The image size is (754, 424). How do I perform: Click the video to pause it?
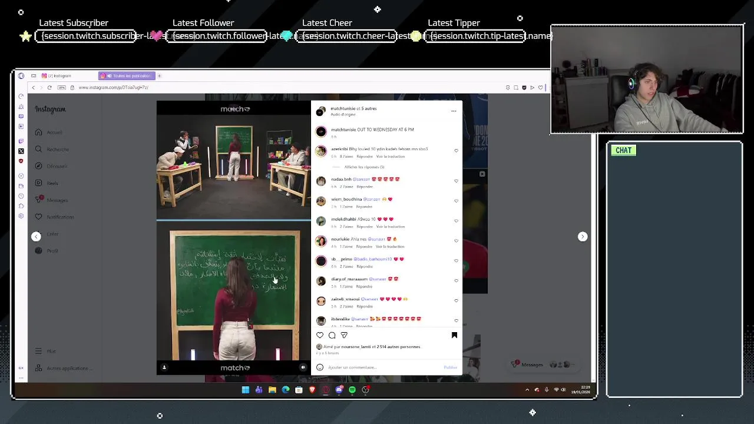[234, 238]
